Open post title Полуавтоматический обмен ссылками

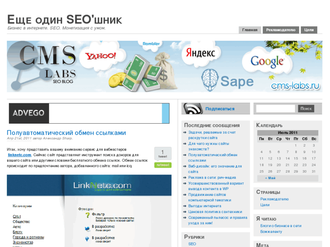[66, 133]
